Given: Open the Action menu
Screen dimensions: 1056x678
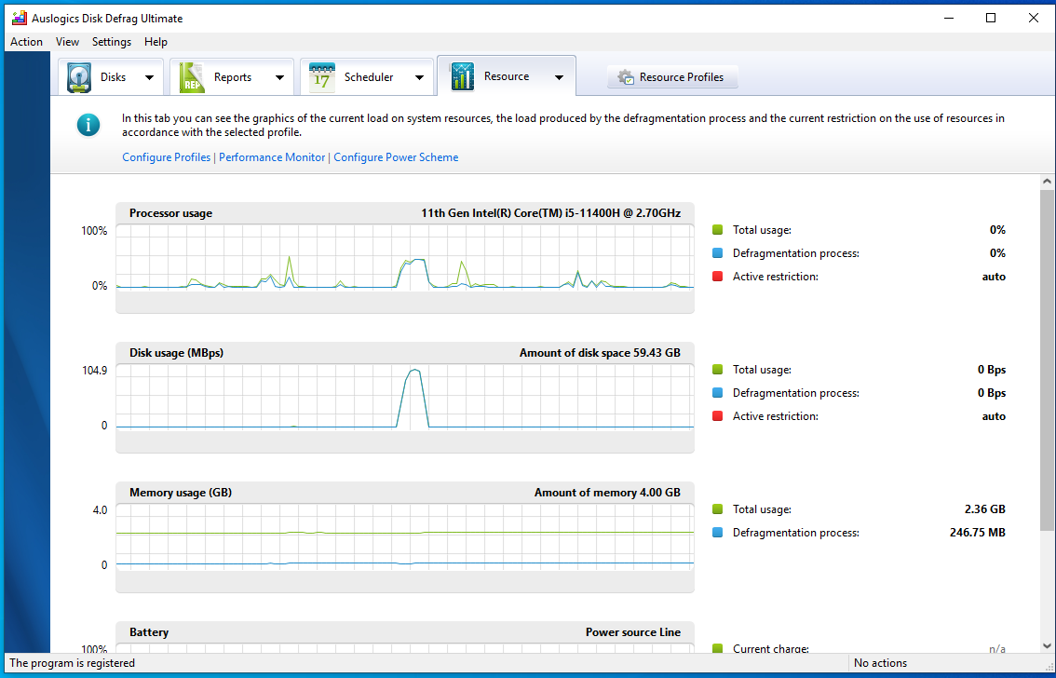Looking at the screenshot, I should 26,42.
